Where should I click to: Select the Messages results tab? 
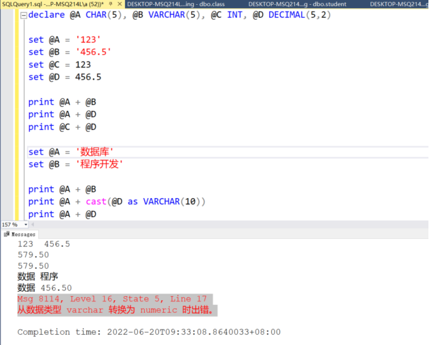click(20, 235)
